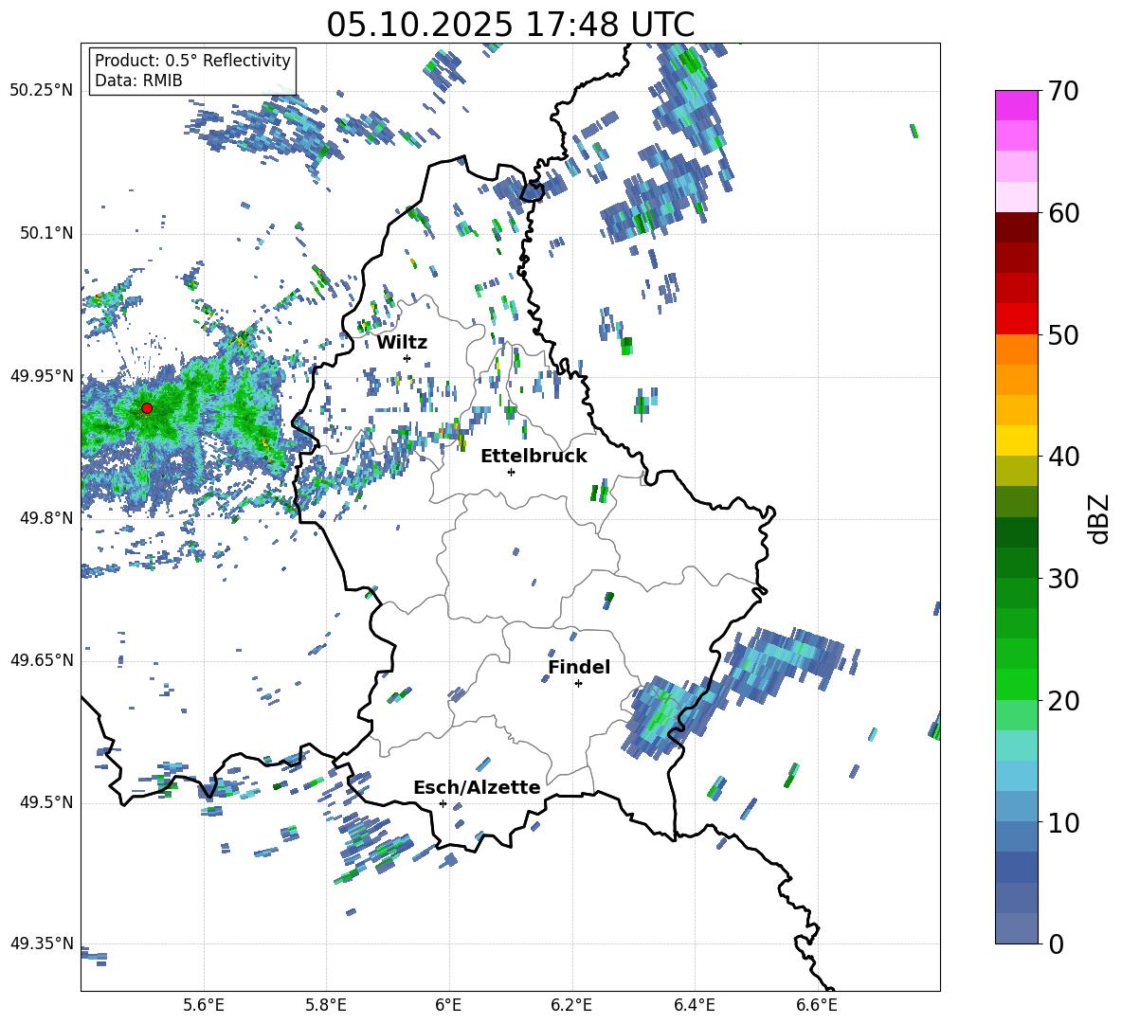Pick the bright red 50 dBZ swatch
This screenshot has width=1122, height=1024.
1016,319
